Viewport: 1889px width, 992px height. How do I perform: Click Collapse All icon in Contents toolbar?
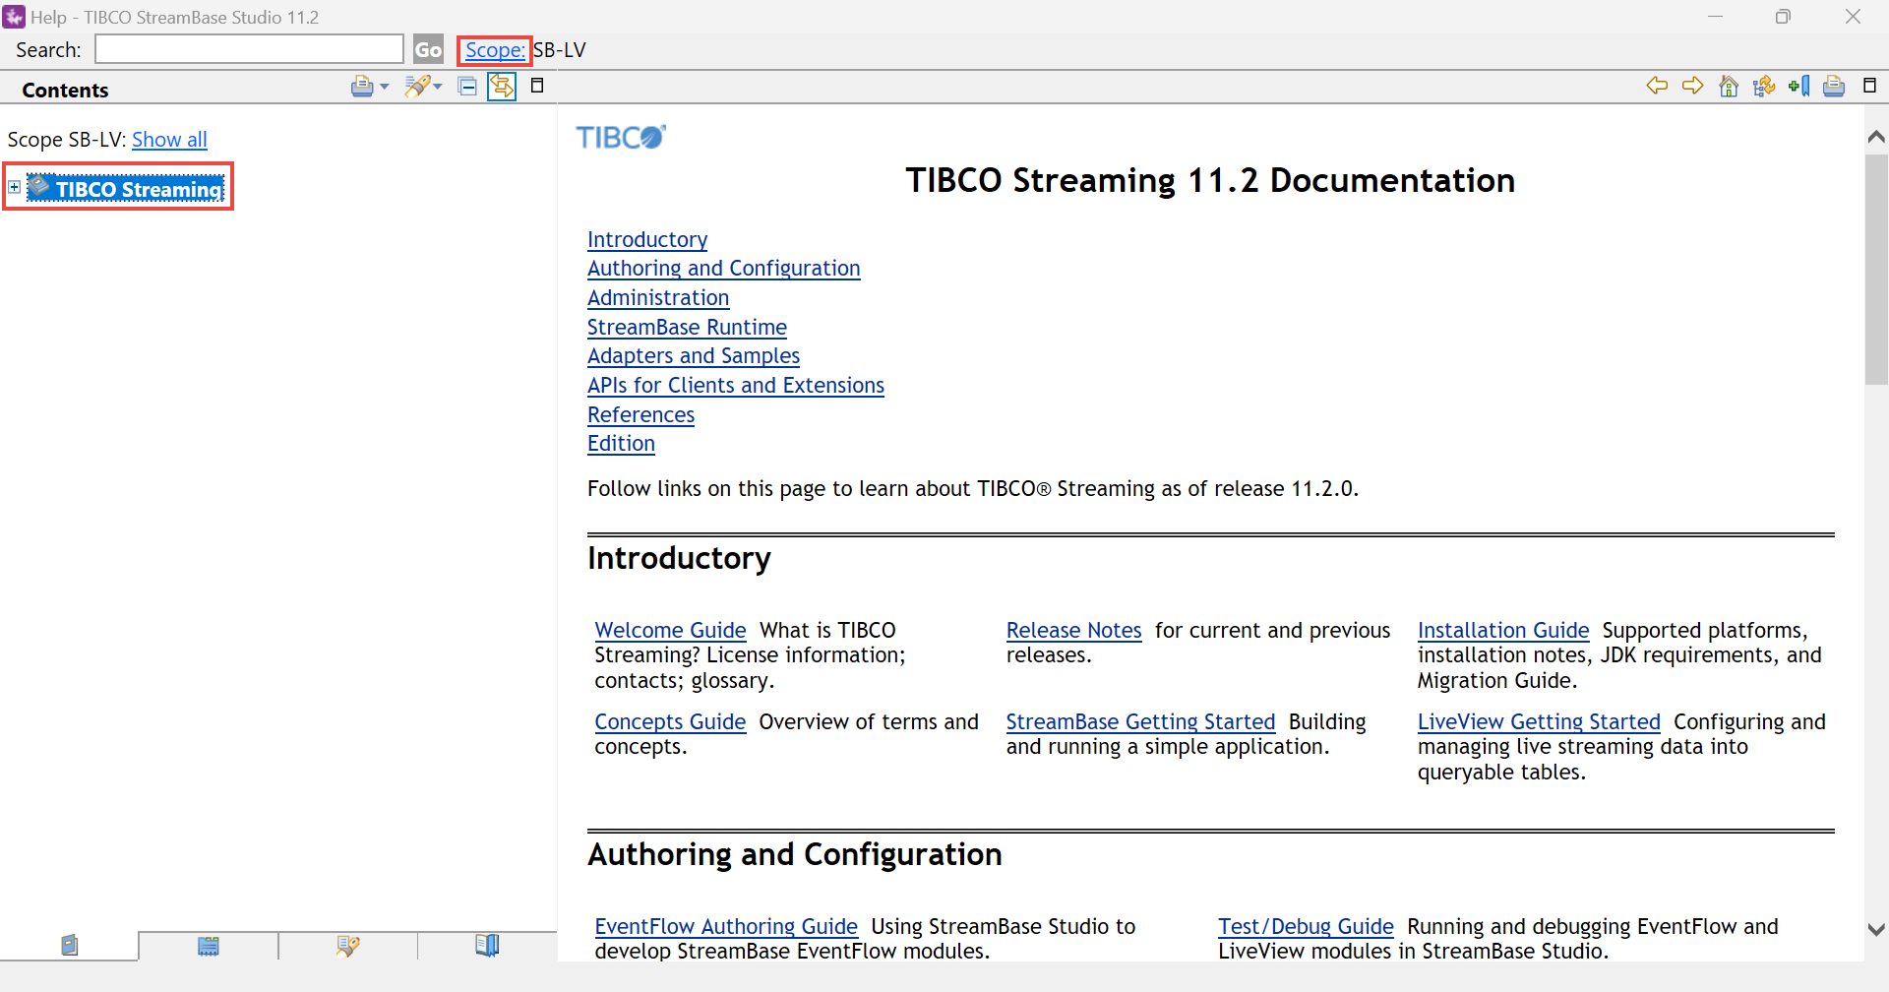[468, 87]
